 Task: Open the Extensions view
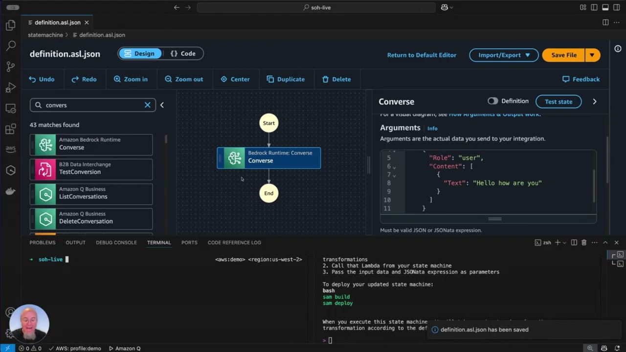tap(10, 129)
